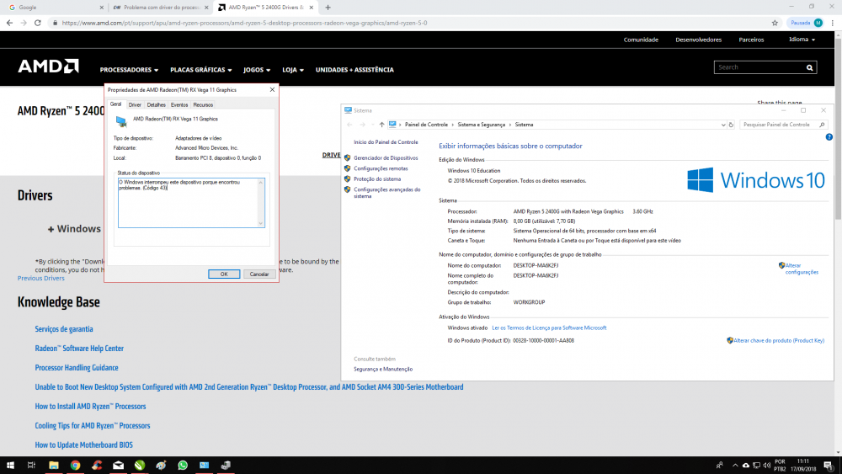
Task: Expand the LOJA menu
Action: pos(293,70)
